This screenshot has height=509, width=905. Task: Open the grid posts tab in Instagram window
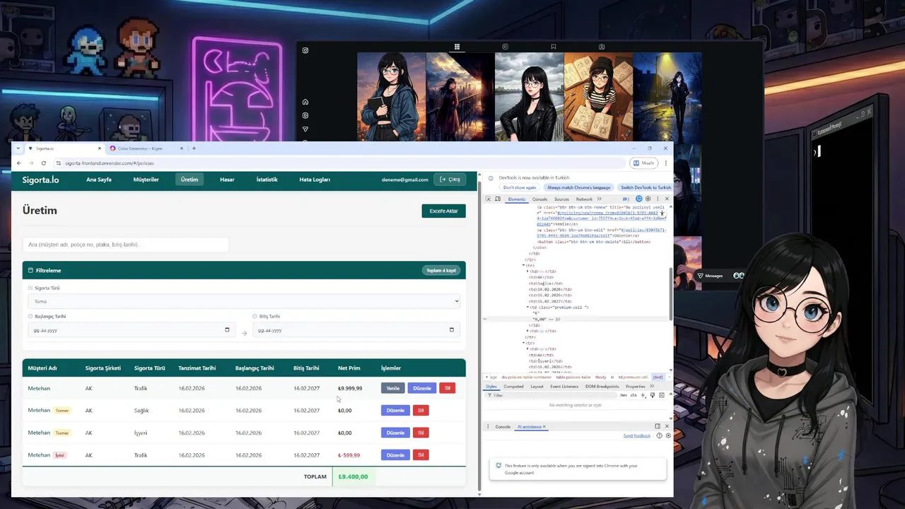pyautogui.click(x=457, y=47)
